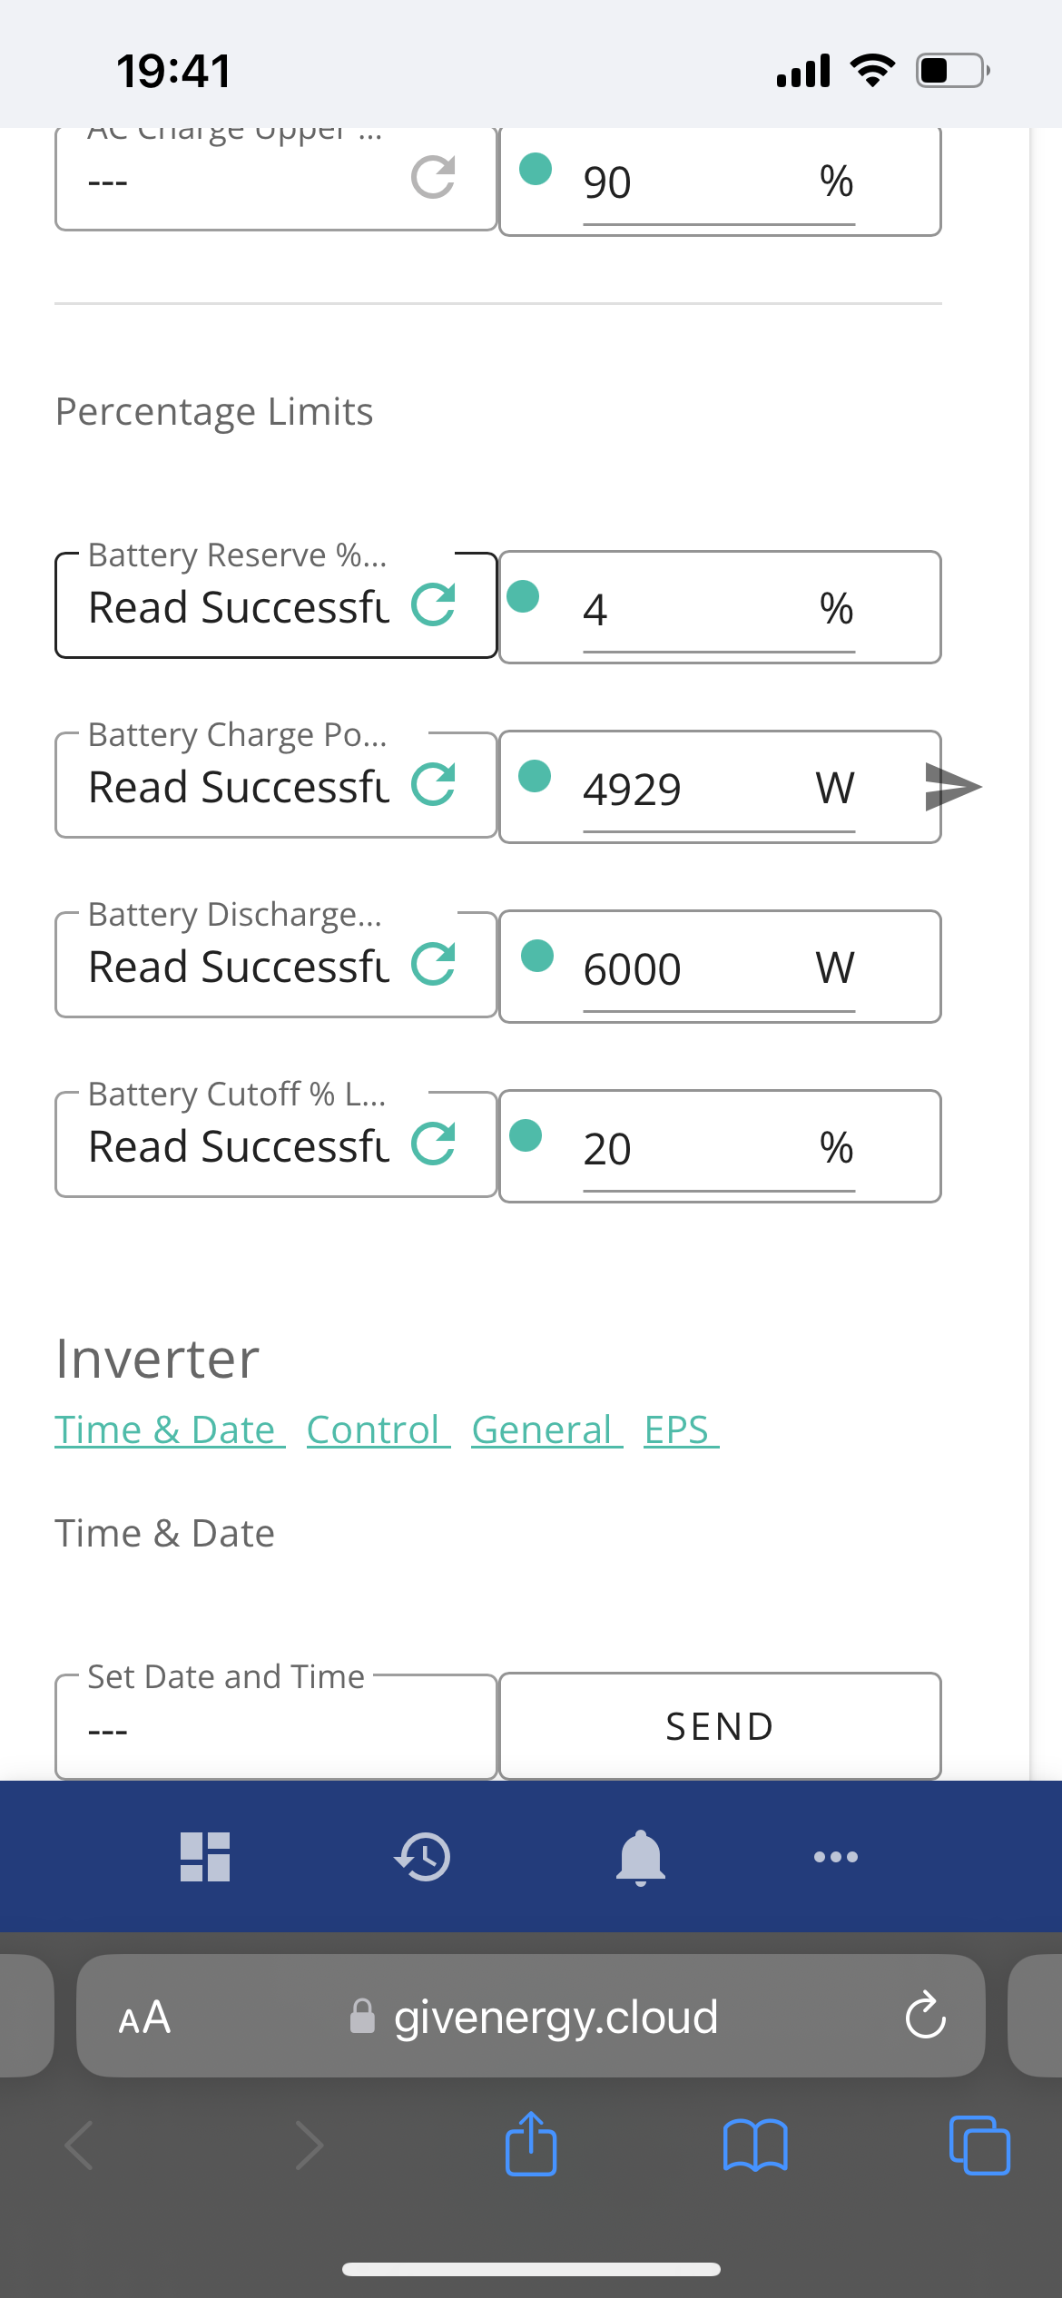The width and height of the screenshot is (1062, 2298).
Task: Send the 4929 W charge power value
Action: click(953, 786)
